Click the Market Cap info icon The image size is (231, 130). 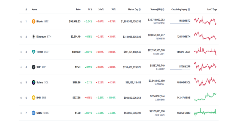(x=140, y=9)
